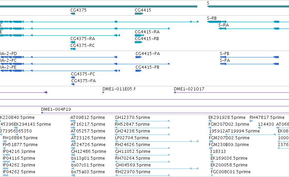Image resolution: width=289 pixels, height=177 pixels.
Task: Select feature 124430
Action: point(266,124)
